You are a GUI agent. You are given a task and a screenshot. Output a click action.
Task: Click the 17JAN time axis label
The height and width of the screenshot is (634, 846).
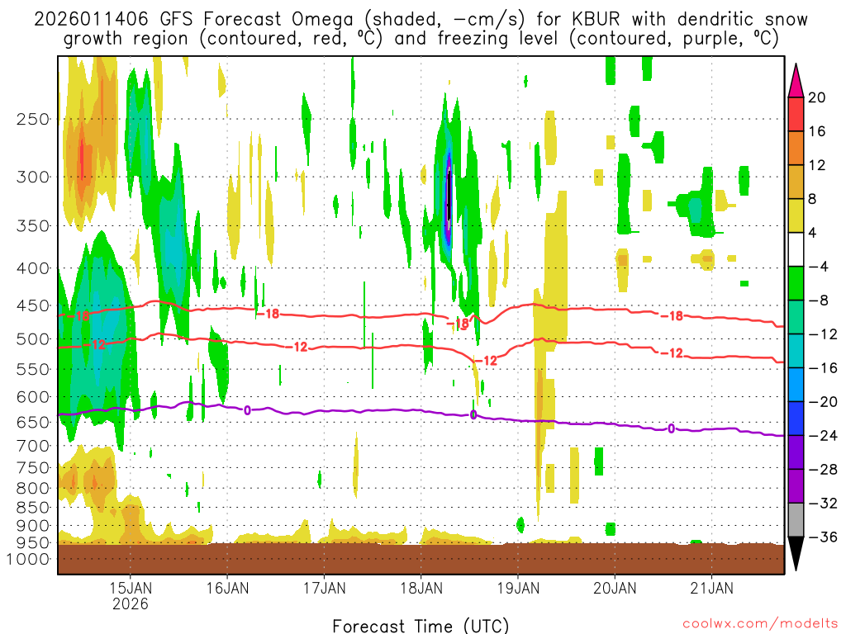[324, 588]
